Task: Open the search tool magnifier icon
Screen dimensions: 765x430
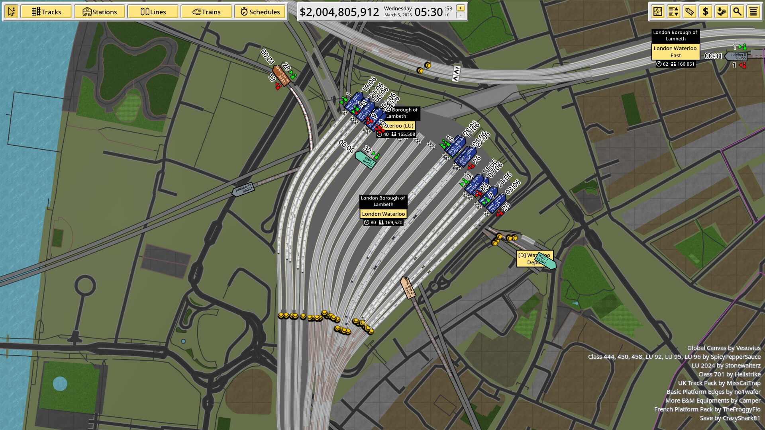Action: pos(738,12)
